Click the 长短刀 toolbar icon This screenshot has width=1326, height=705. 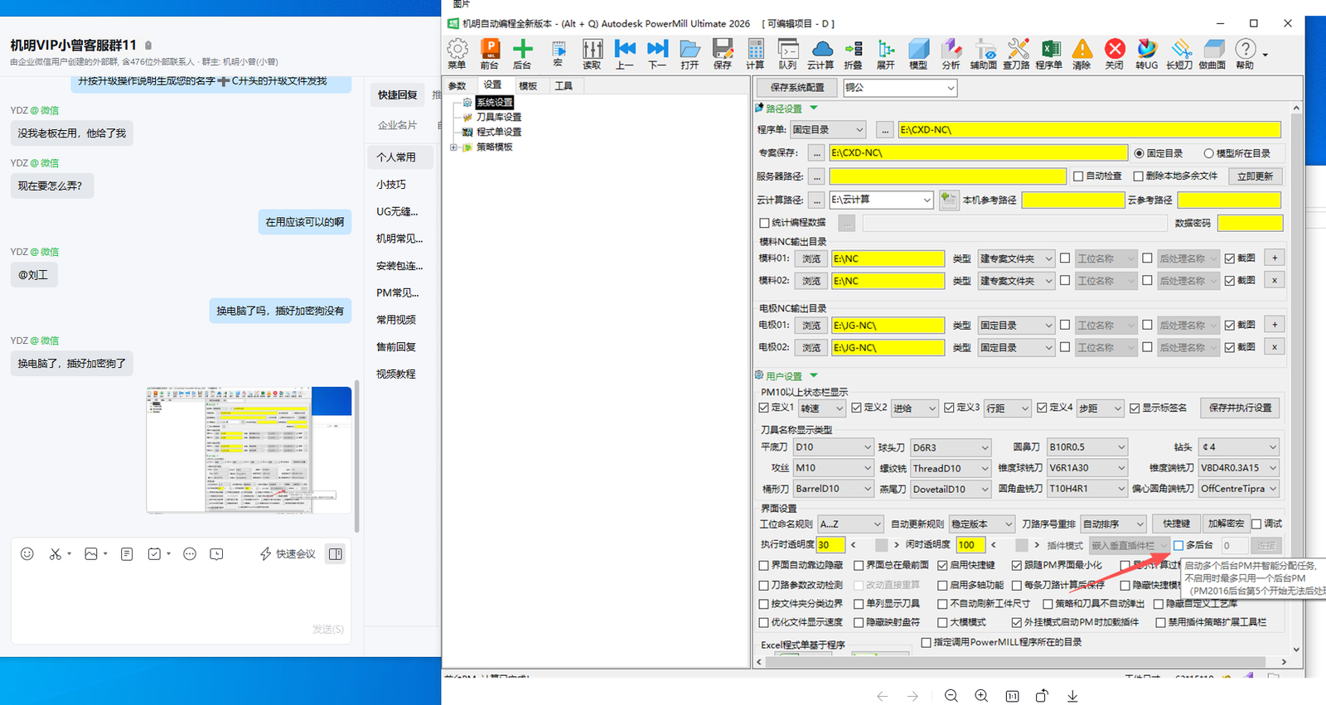[1179, 54]
